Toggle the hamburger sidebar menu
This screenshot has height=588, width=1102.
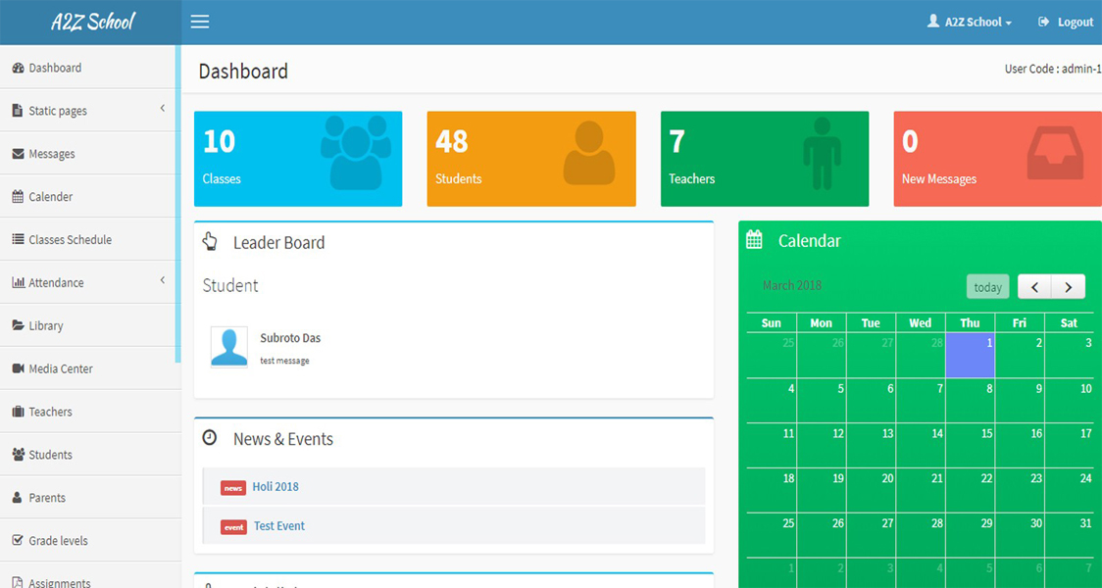200,22
